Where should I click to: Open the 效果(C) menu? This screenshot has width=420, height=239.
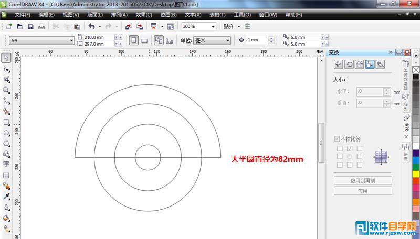pyautogui.click(x=144, y=15)
